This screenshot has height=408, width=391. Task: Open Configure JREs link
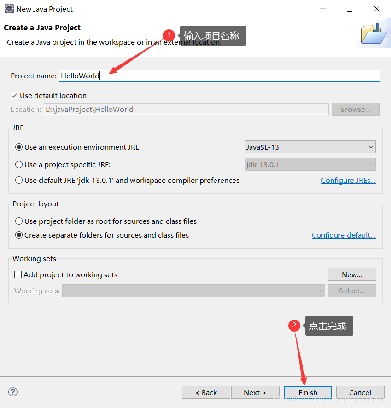(348, 181)
